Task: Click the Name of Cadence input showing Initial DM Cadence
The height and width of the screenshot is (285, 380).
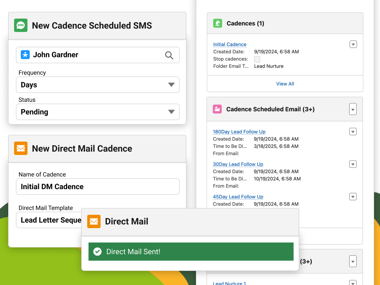Action: click(x=98, y=187)
